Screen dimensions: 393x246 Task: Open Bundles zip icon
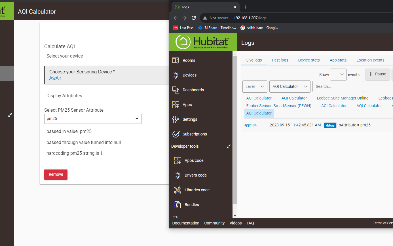[178, 205]
